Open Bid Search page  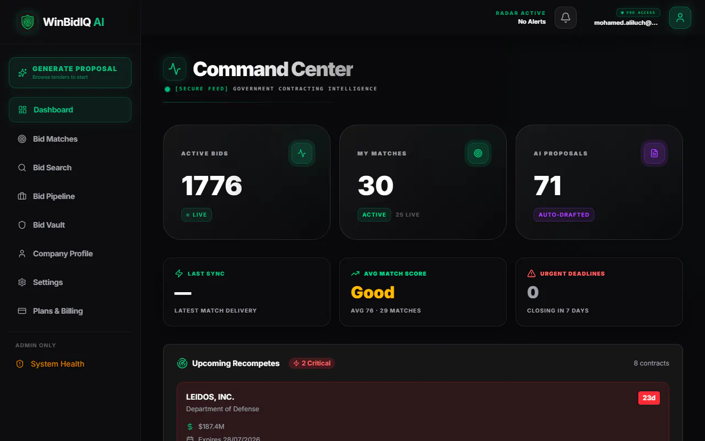click(70, 168)
